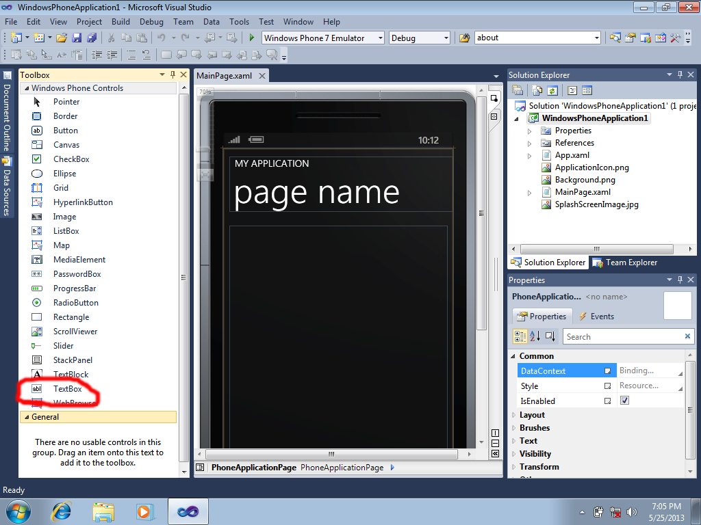Screen dimensions: 701x525
Task: Close the MainPage.xaml document tab
Action: 262,76
